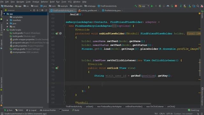Screen dimensions: 204x115
Task: Open the Profile app gauge icon
Action: (168, 6)
